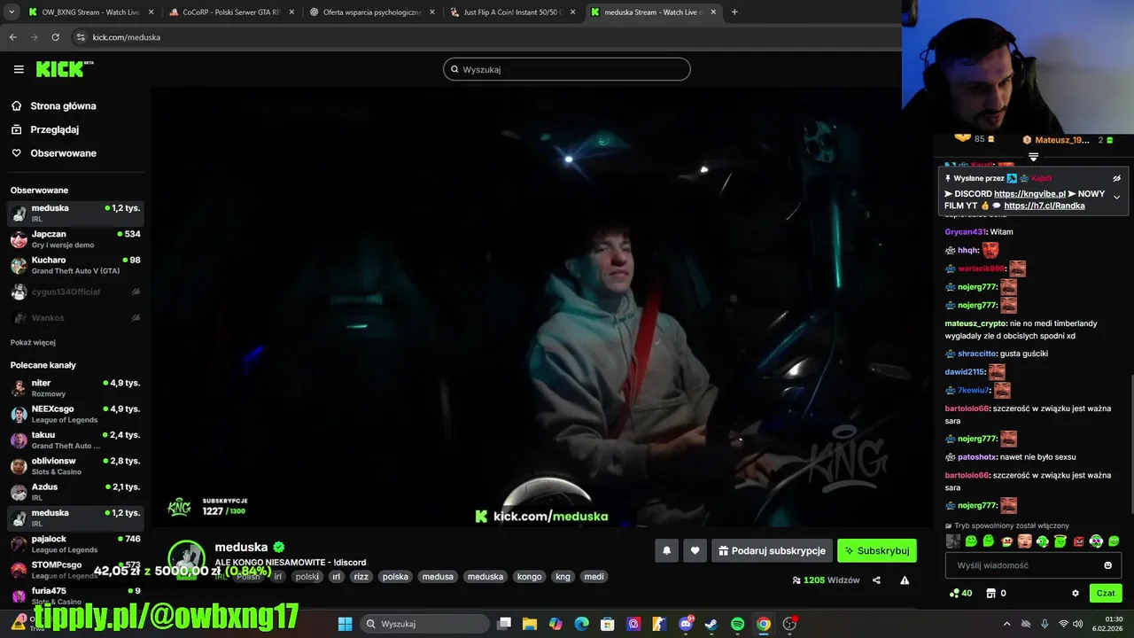
Task: Click the OBS icon in taskbar
Action: pos(789,624)
